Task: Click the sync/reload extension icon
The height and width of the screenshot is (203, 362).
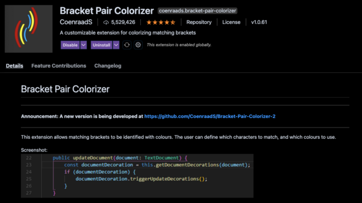Action: (127, 45)
